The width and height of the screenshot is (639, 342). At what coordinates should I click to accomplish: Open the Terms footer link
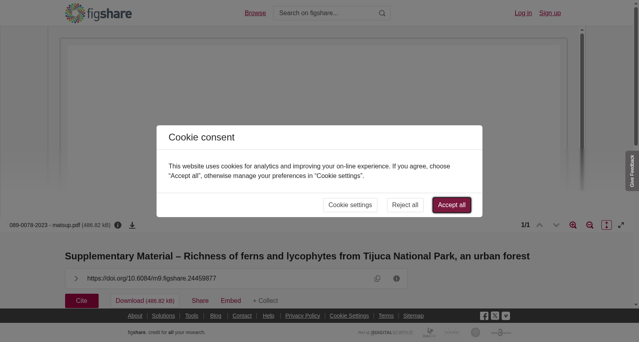tap(386, 316)
